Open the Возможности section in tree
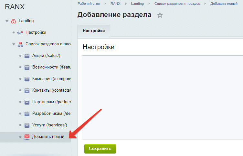The height and width of the screenshot is (156, 243). (x=51, y=67)
